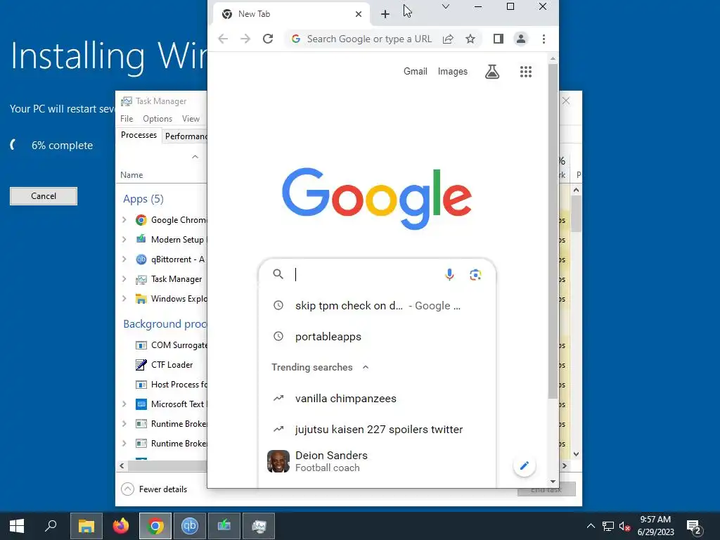The height and width of the screenshot is (540, 720).
Task: Open Chrome's side panel
Action: [499, 39]
